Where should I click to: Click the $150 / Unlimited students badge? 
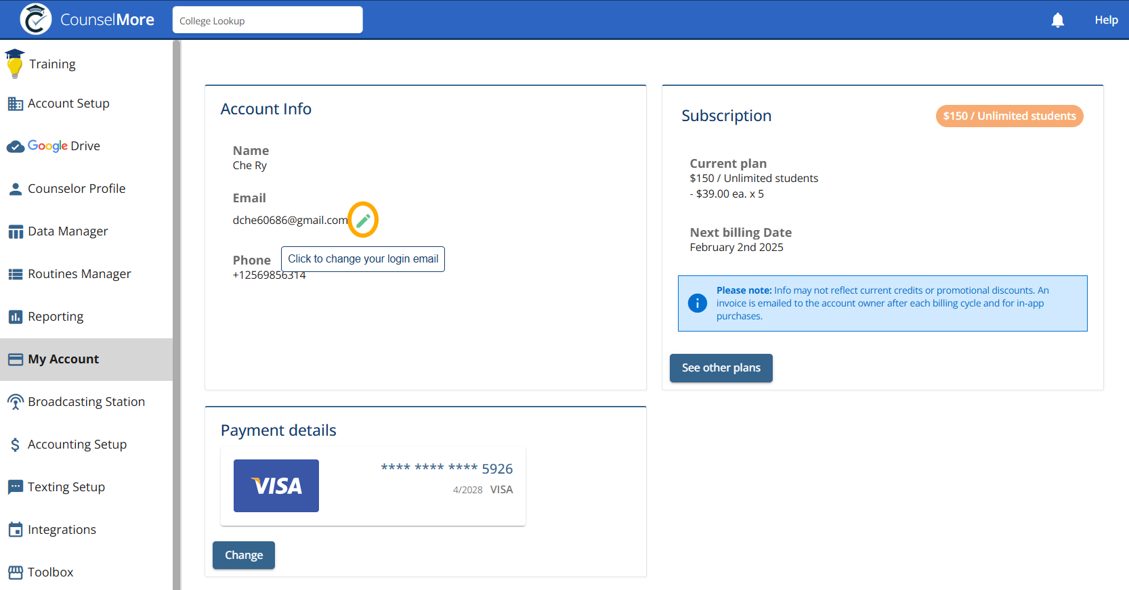(1009, 116)
